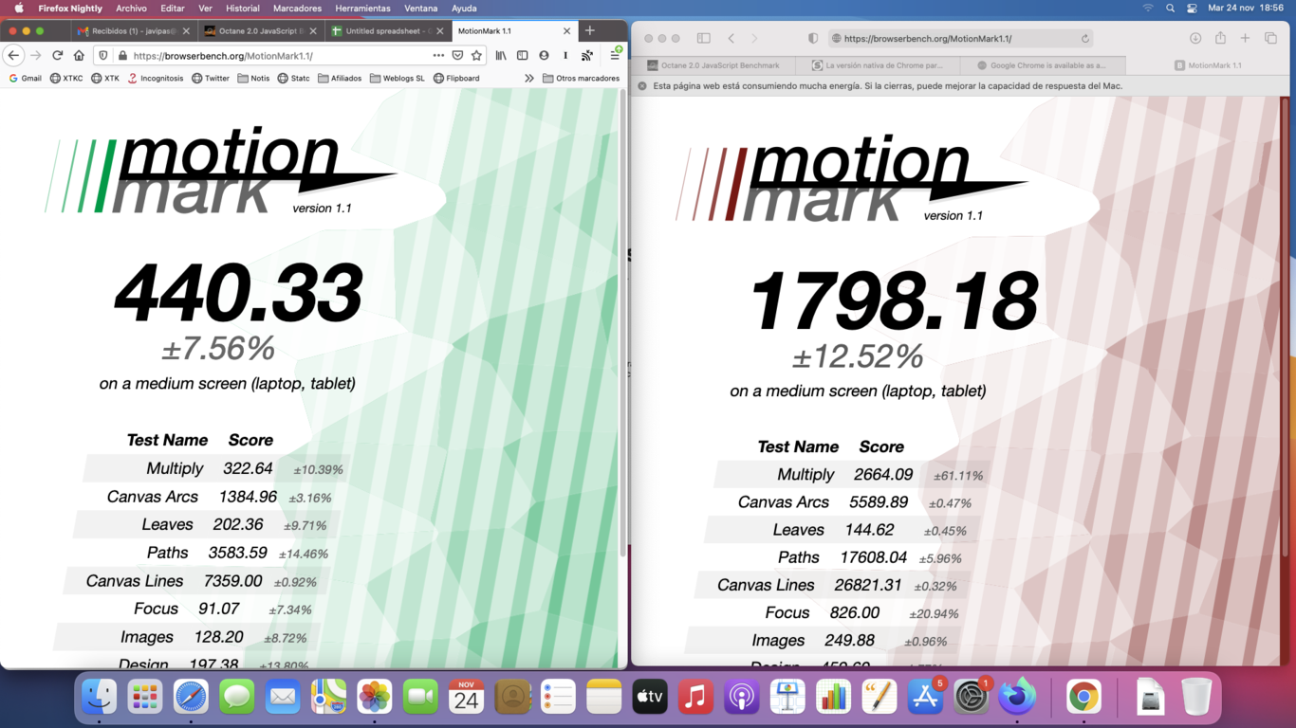
Task: Bookmark this page with star icon
Action: [x=476, y=56]
